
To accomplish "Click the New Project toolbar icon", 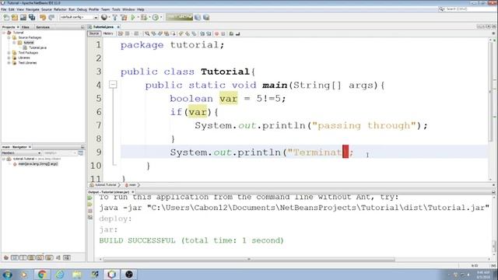I will [15, 17].
